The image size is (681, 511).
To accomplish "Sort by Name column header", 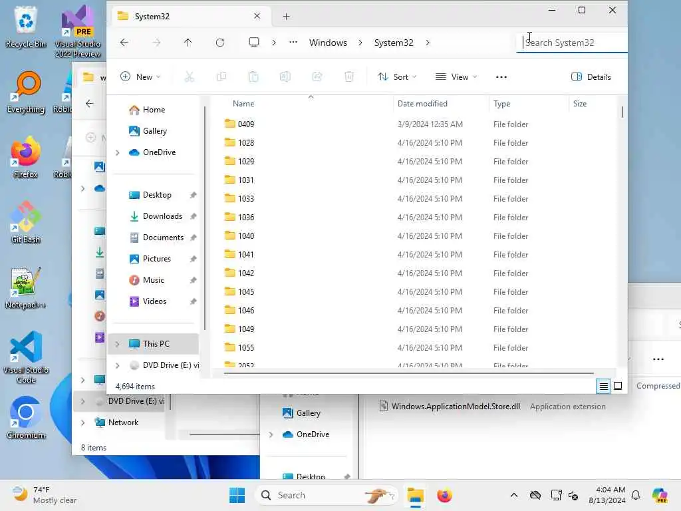I will pyautogui.click(x=243, y=104).
